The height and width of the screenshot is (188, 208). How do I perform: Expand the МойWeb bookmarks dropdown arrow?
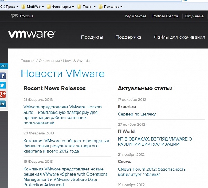point(43,7)
